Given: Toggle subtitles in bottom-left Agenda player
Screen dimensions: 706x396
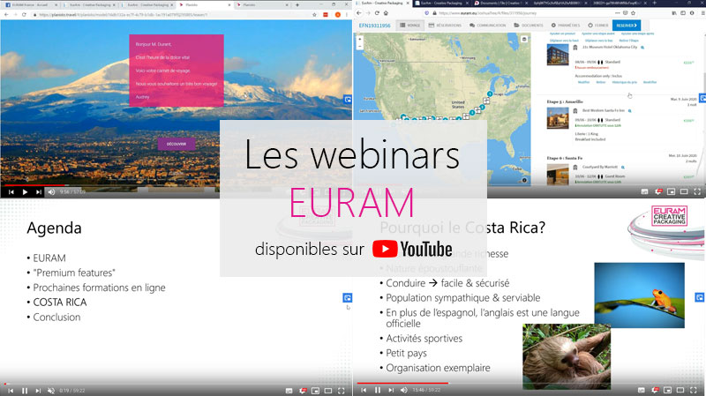Looking at the screenshot, I should [289, 391].
